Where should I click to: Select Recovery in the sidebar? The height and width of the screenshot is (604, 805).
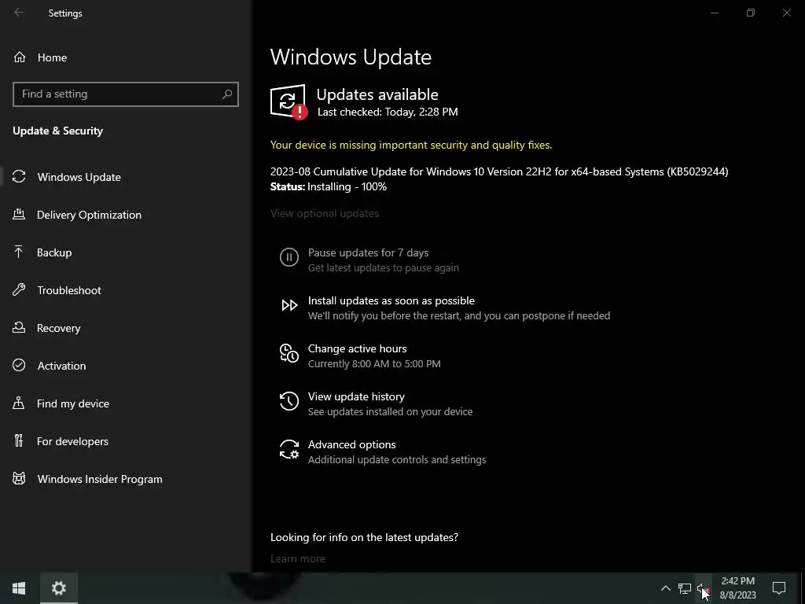coord(58,328)
